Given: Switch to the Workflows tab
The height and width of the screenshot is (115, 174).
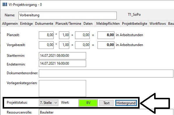Looking at the screenshot, I should pyautogui.click(x=158, y=24).
